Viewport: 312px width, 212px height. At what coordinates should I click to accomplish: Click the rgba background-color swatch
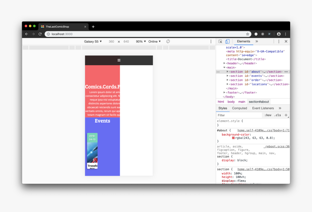pos(233,138)
